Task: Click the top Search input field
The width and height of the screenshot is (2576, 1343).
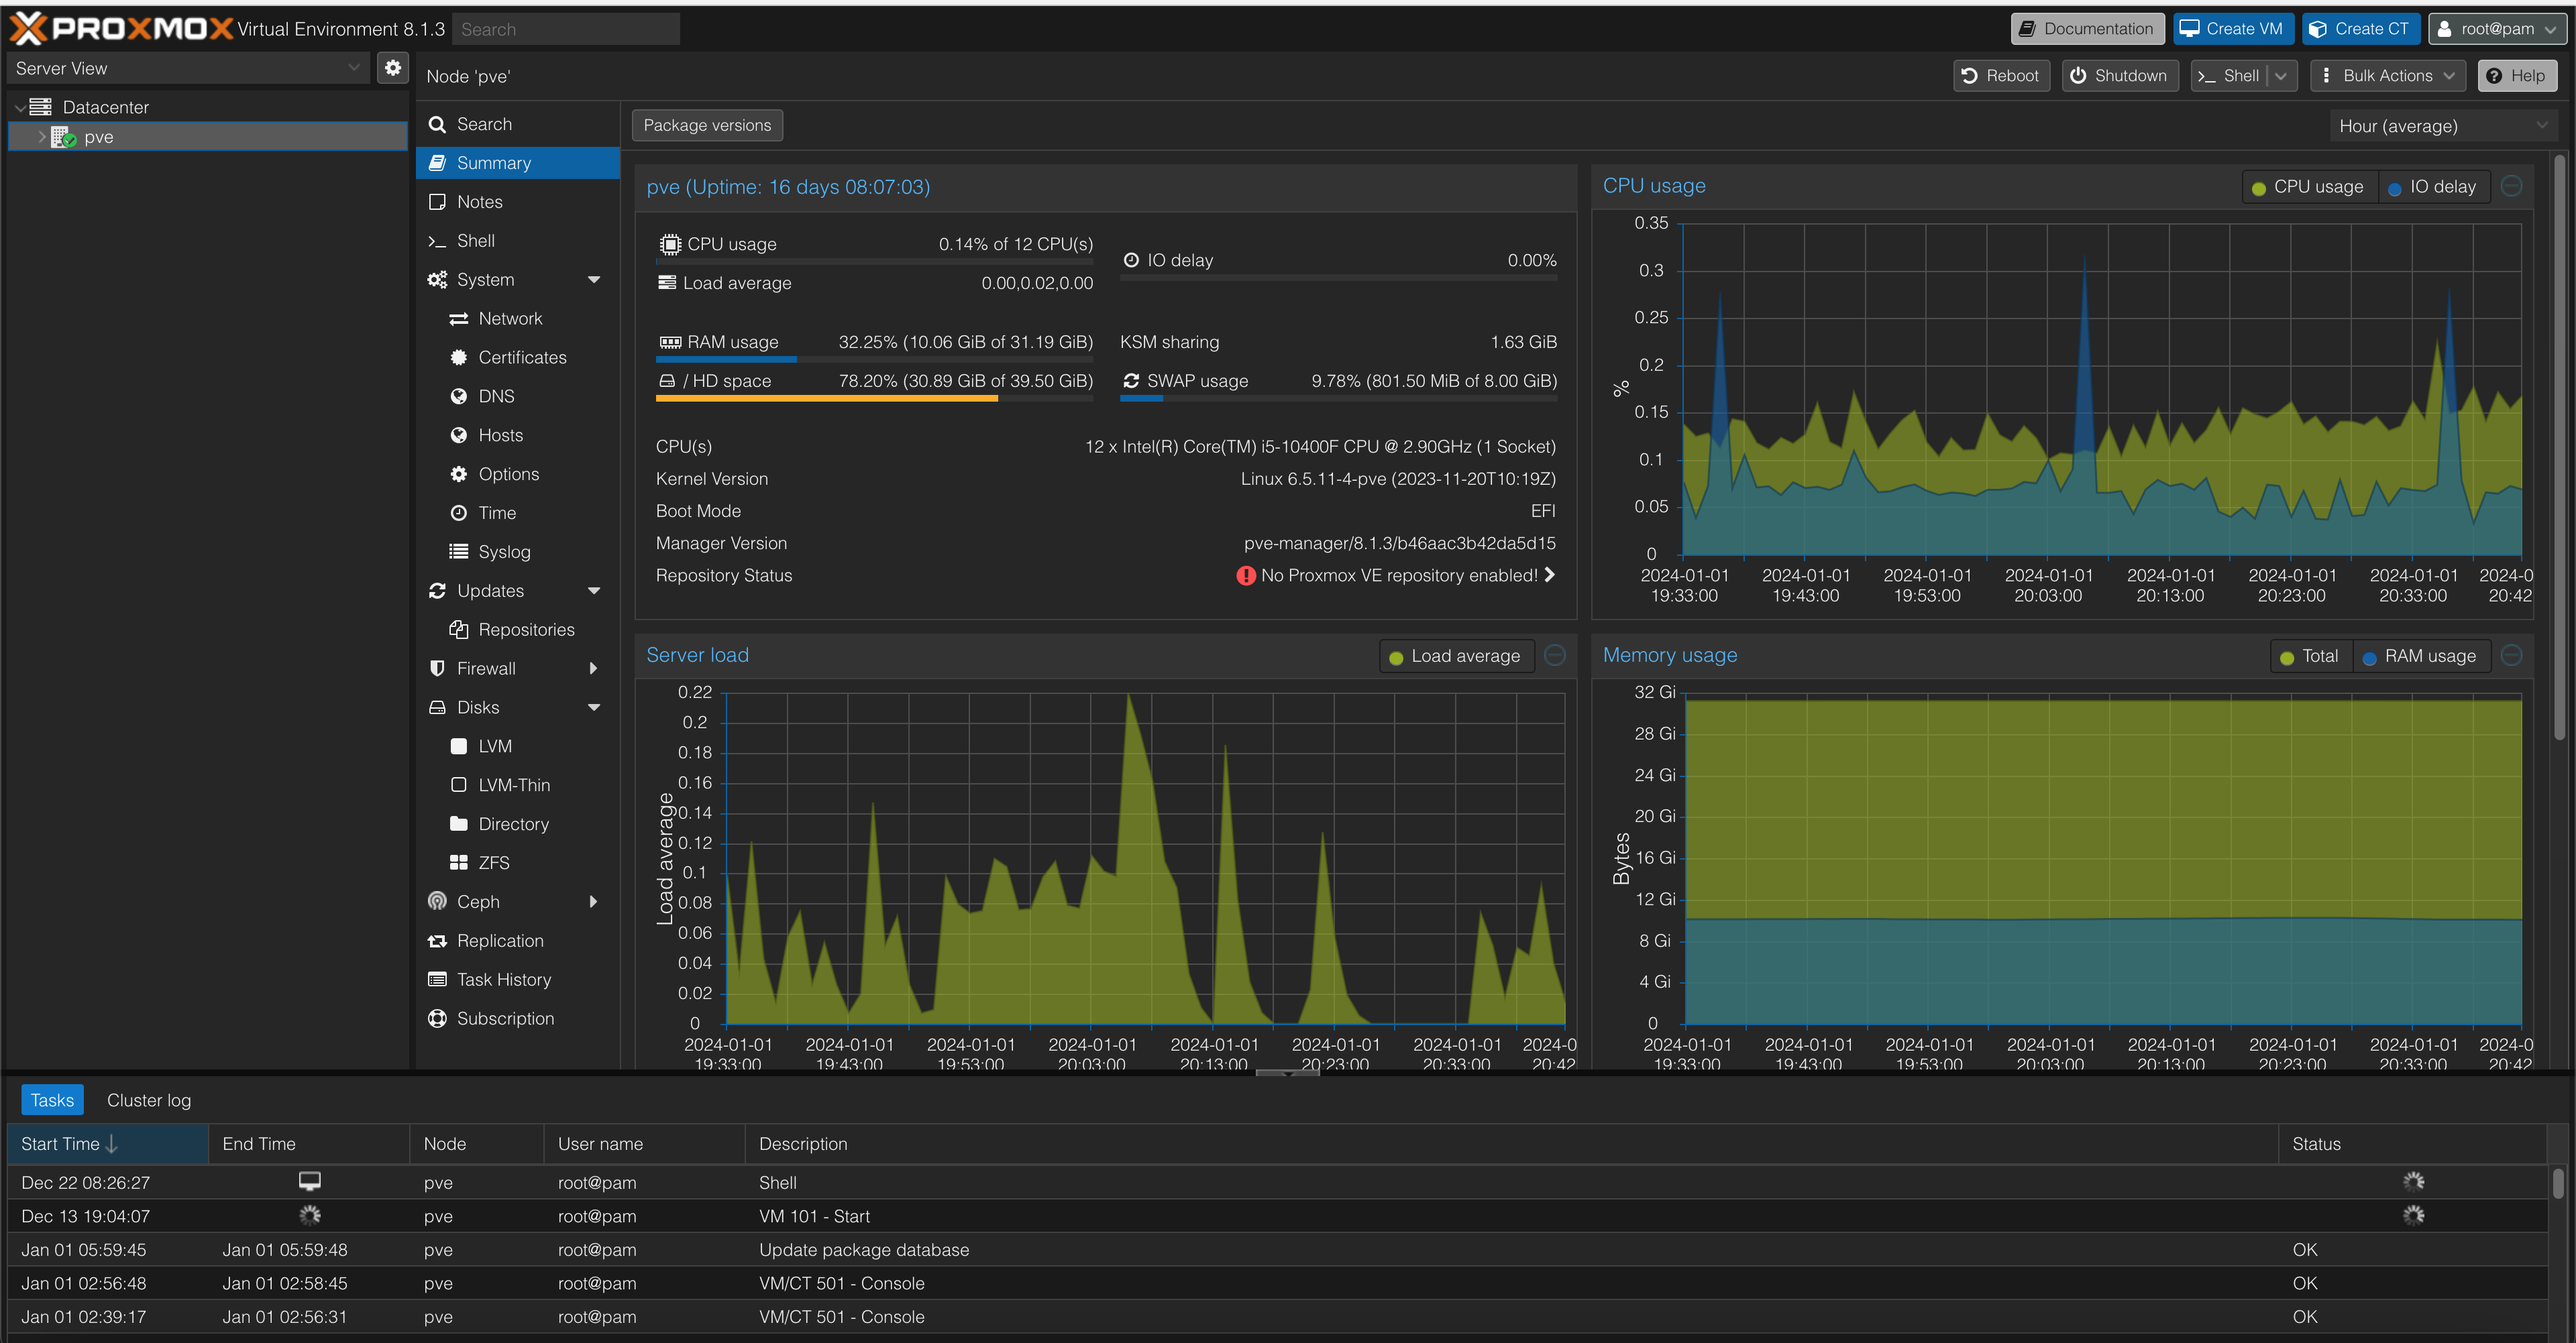Action: pos(565,29)
